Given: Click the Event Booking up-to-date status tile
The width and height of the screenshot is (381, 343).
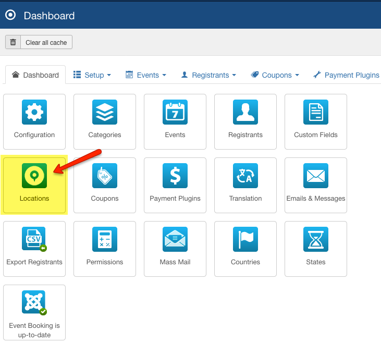Looking at the screenshot, I should [34, 313].
